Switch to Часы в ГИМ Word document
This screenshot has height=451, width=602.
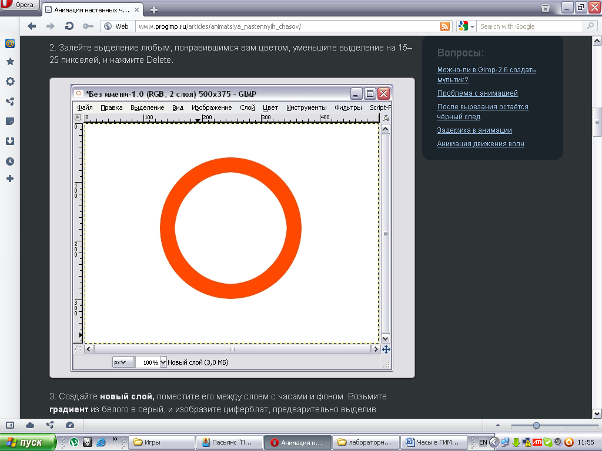point(434,442)
